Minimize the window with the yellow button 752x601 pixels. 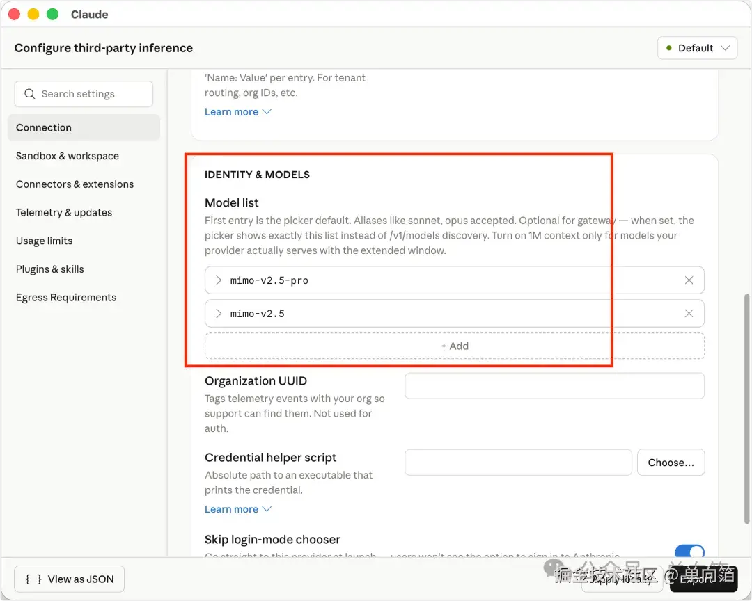33,15
